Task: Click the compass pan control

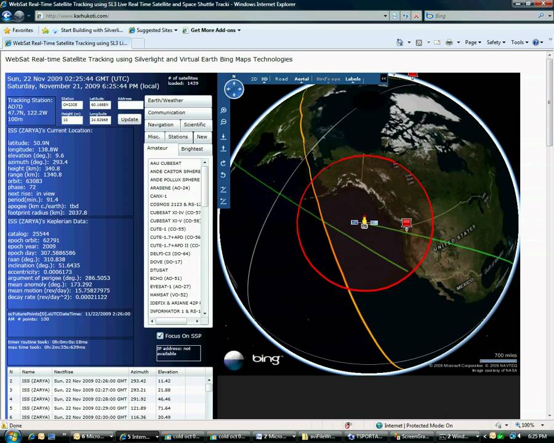Action: [234, 89]
